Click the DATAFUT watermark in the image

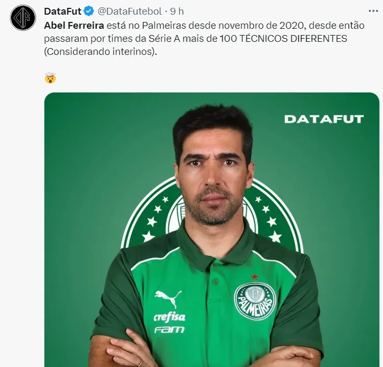pos(324,119)
